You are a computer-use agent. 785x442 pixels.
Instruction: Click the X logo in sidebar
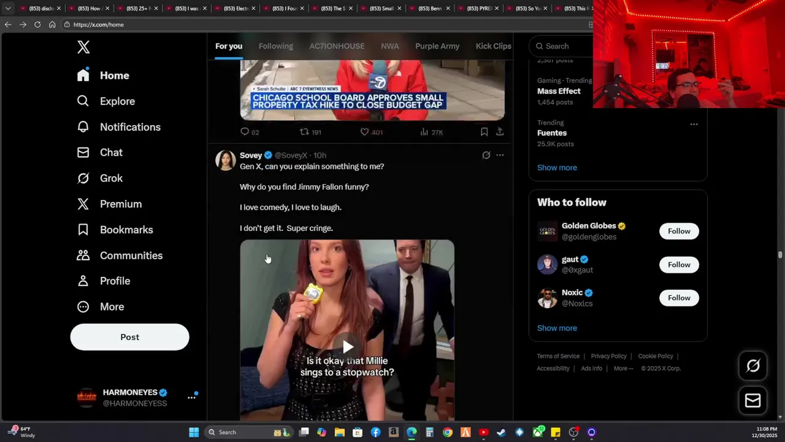tap(83, 47)
